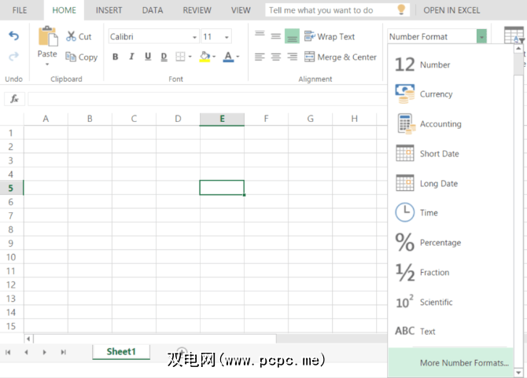This screenshot has width=527, height=378.
Task: Click the Borders grid icon
Action: pyautogui.click(x=180, y=57)
